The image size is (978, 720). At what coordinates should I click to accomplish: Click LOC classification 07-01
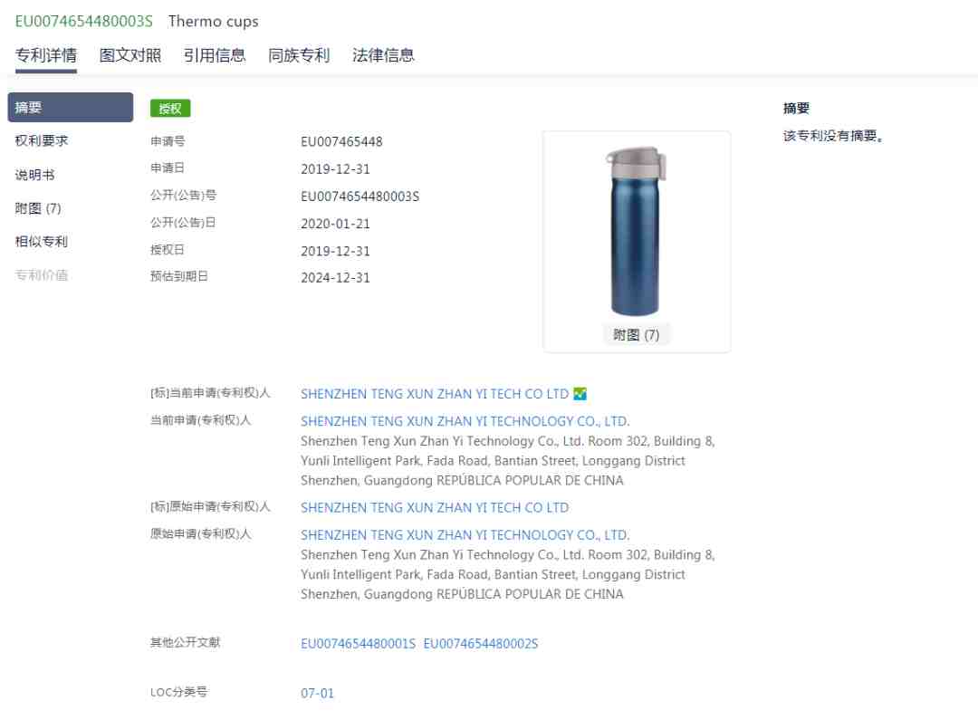[x=318, y=693]
